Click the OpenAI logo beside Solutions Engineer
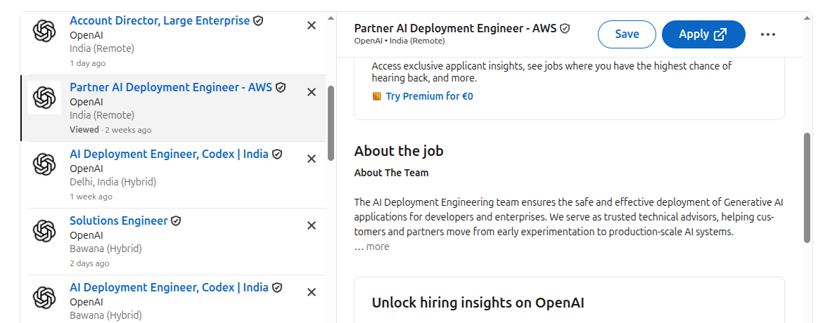The width and height of the screenshot is (837, 323). (x=44, y=231)
